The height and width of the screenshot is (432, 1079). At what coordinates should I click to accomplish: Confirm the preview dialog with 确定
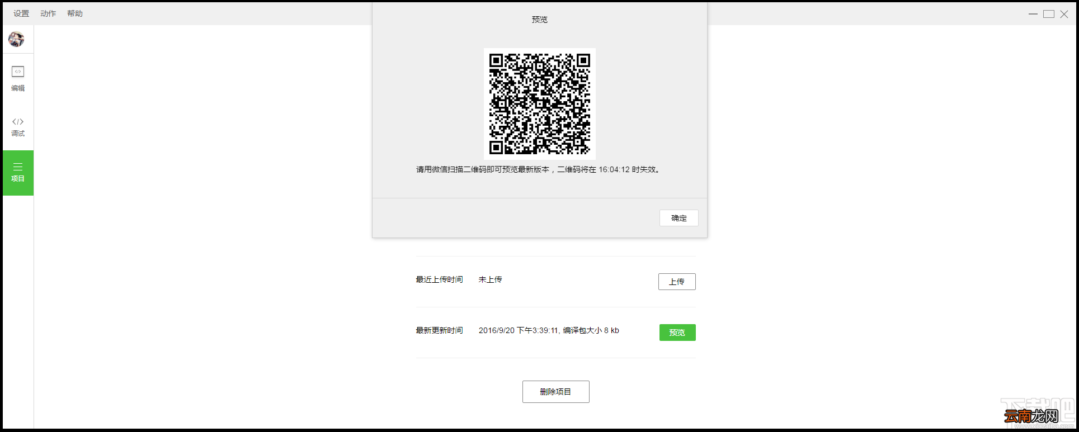(x=679, y=218)
